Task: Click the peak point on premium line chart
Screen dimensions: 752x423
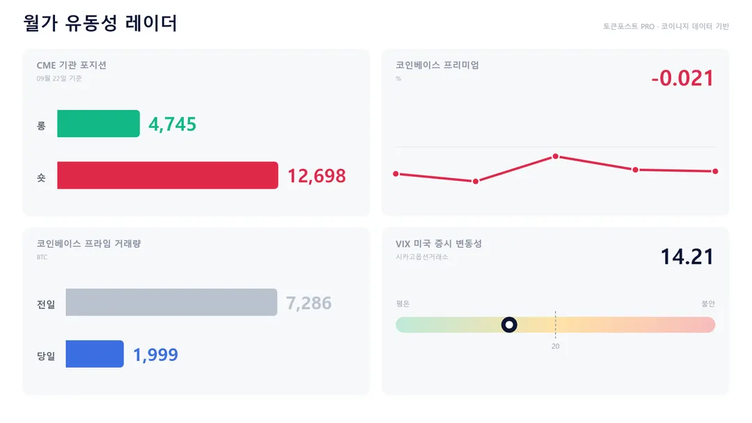Action: pos(556,157)
